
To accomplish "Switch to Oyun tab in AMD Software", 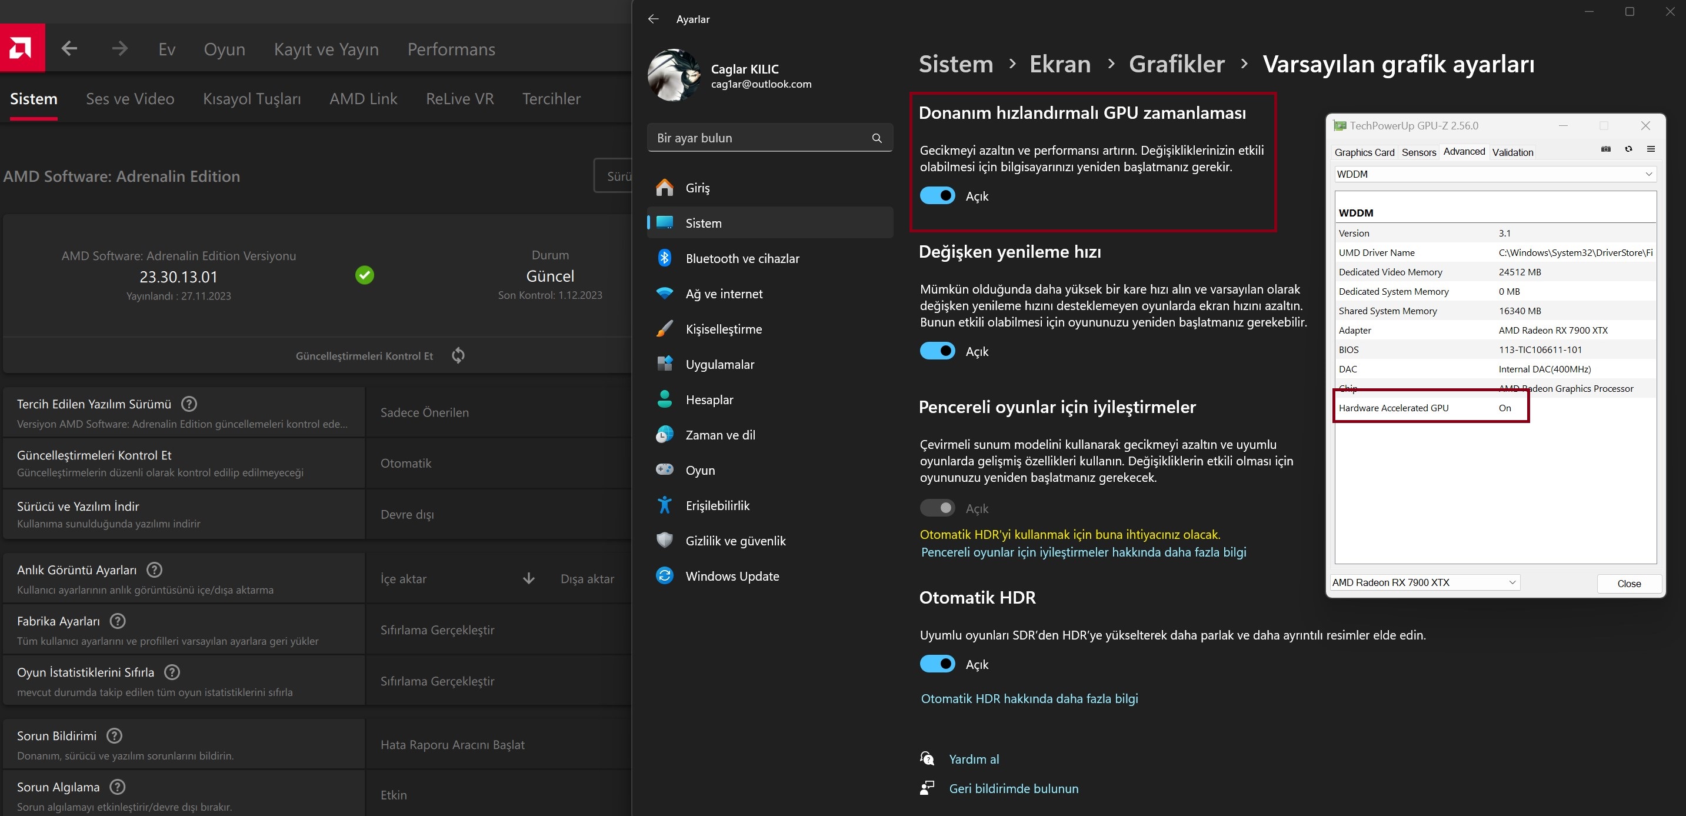I will 225,49.
